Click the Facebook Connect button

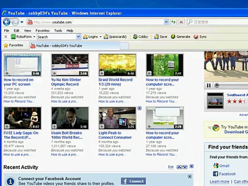[134, 181]
